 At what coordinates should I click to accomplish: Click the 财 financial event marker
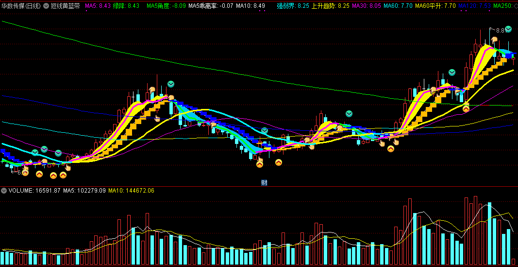264,183
